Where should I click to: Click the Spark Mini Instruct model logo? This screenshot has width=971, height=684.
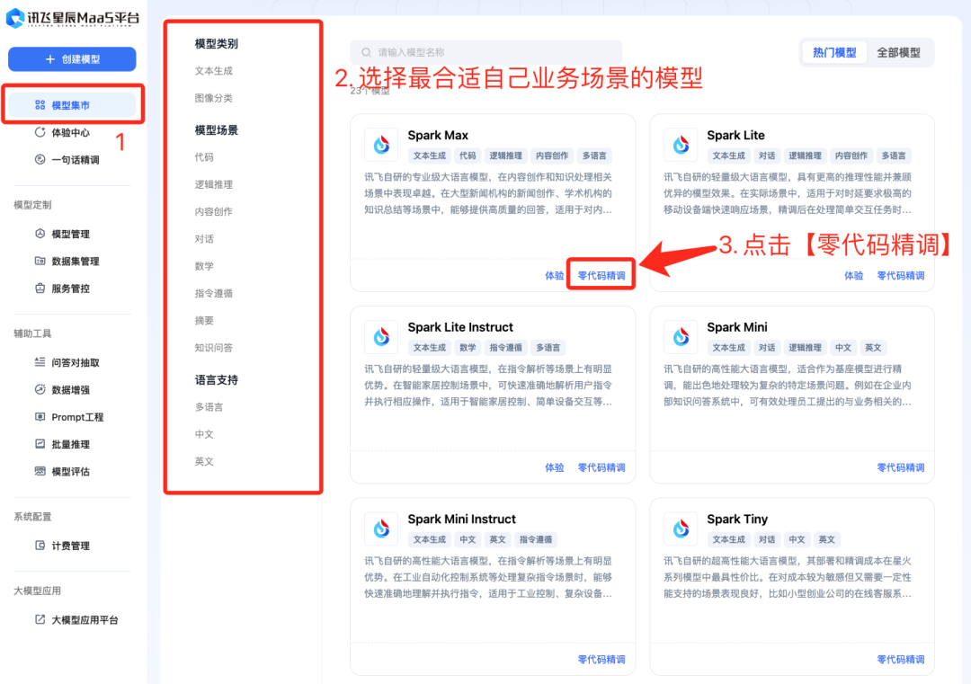tap(381, 529)
